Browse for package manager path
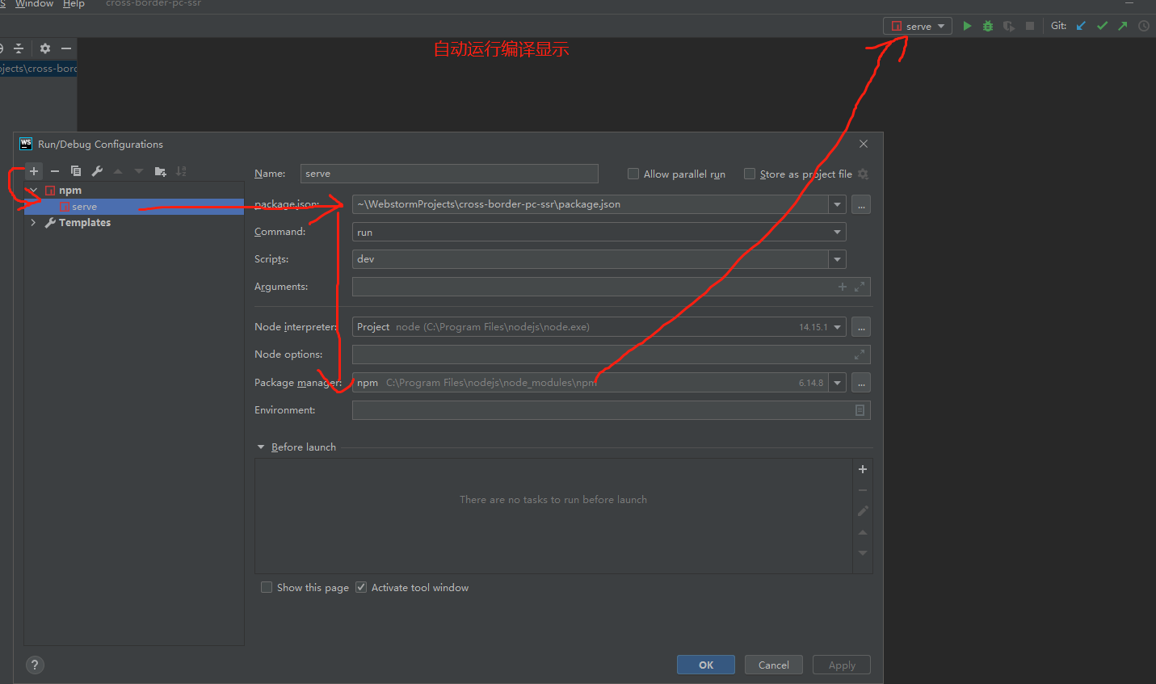Viewport: 1156px width, 684px height. (x=861, y=383)
